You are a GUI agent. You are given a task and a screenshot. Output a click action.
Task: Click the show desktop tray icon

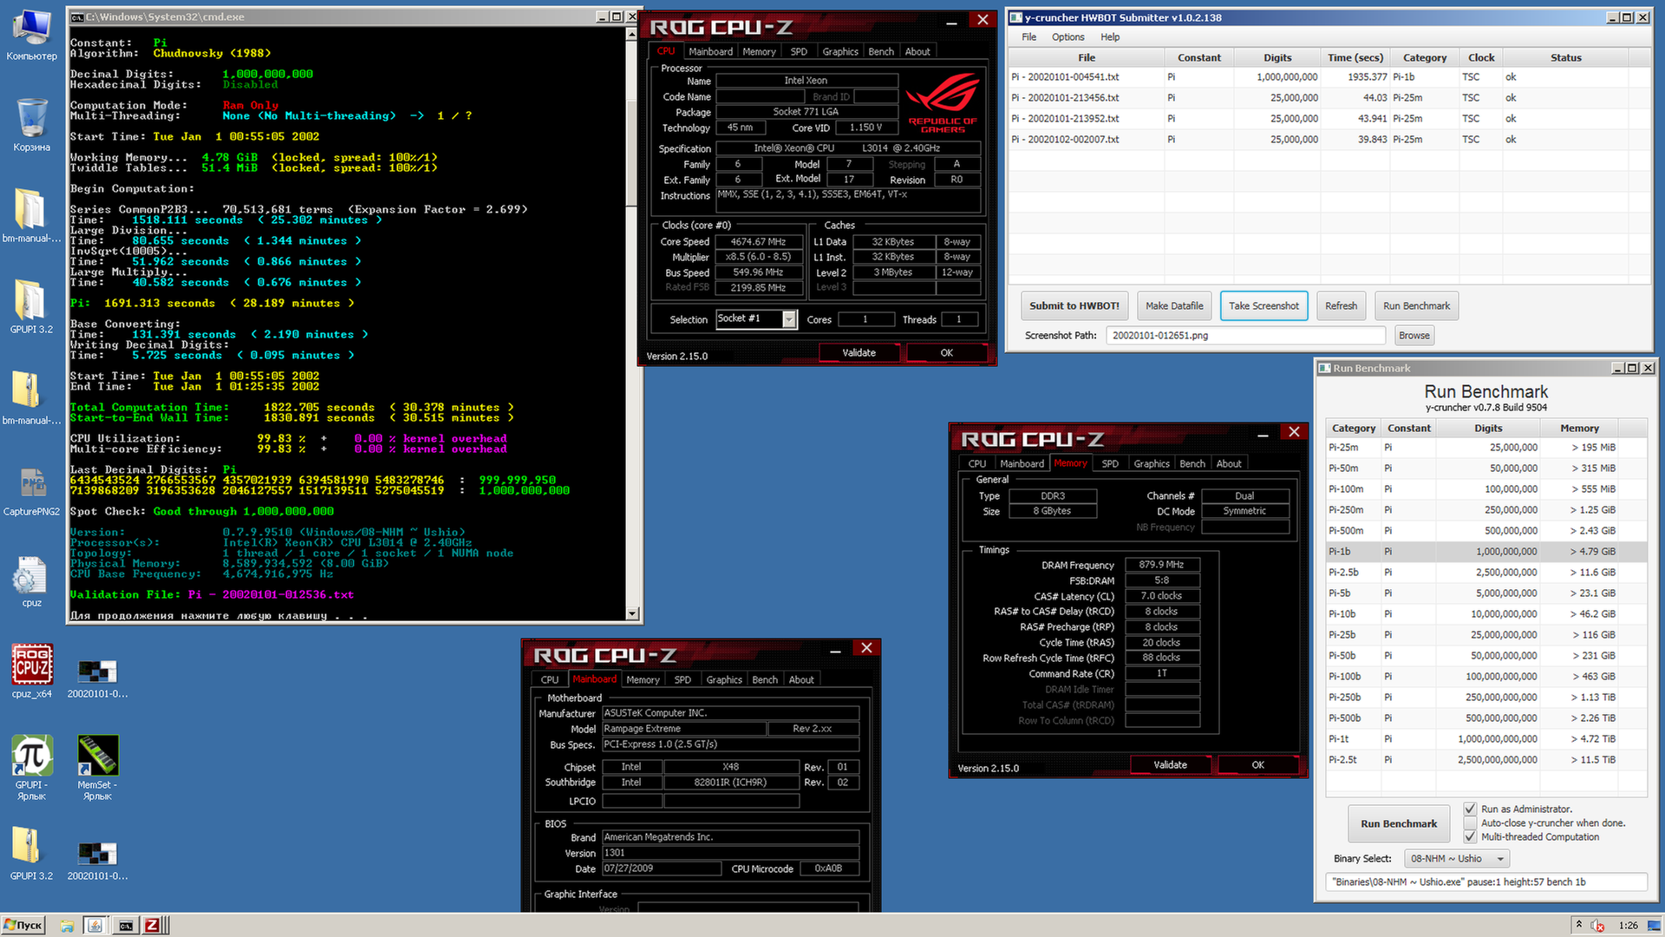click(1655, 926)
